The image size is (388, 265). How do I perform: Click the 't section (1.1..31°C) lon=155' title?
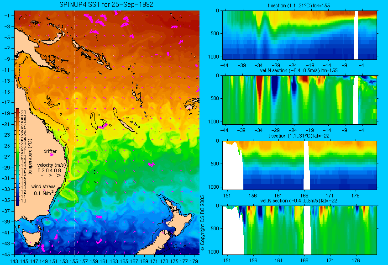point(299,5)
